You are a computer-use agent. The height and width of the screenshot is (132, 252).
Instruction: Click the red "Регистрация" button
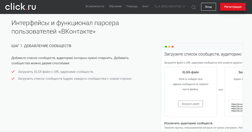[233, 7]
